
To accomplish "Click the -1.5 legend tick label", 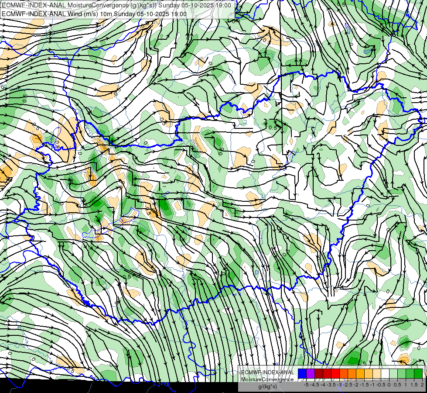I will (364, 385).
